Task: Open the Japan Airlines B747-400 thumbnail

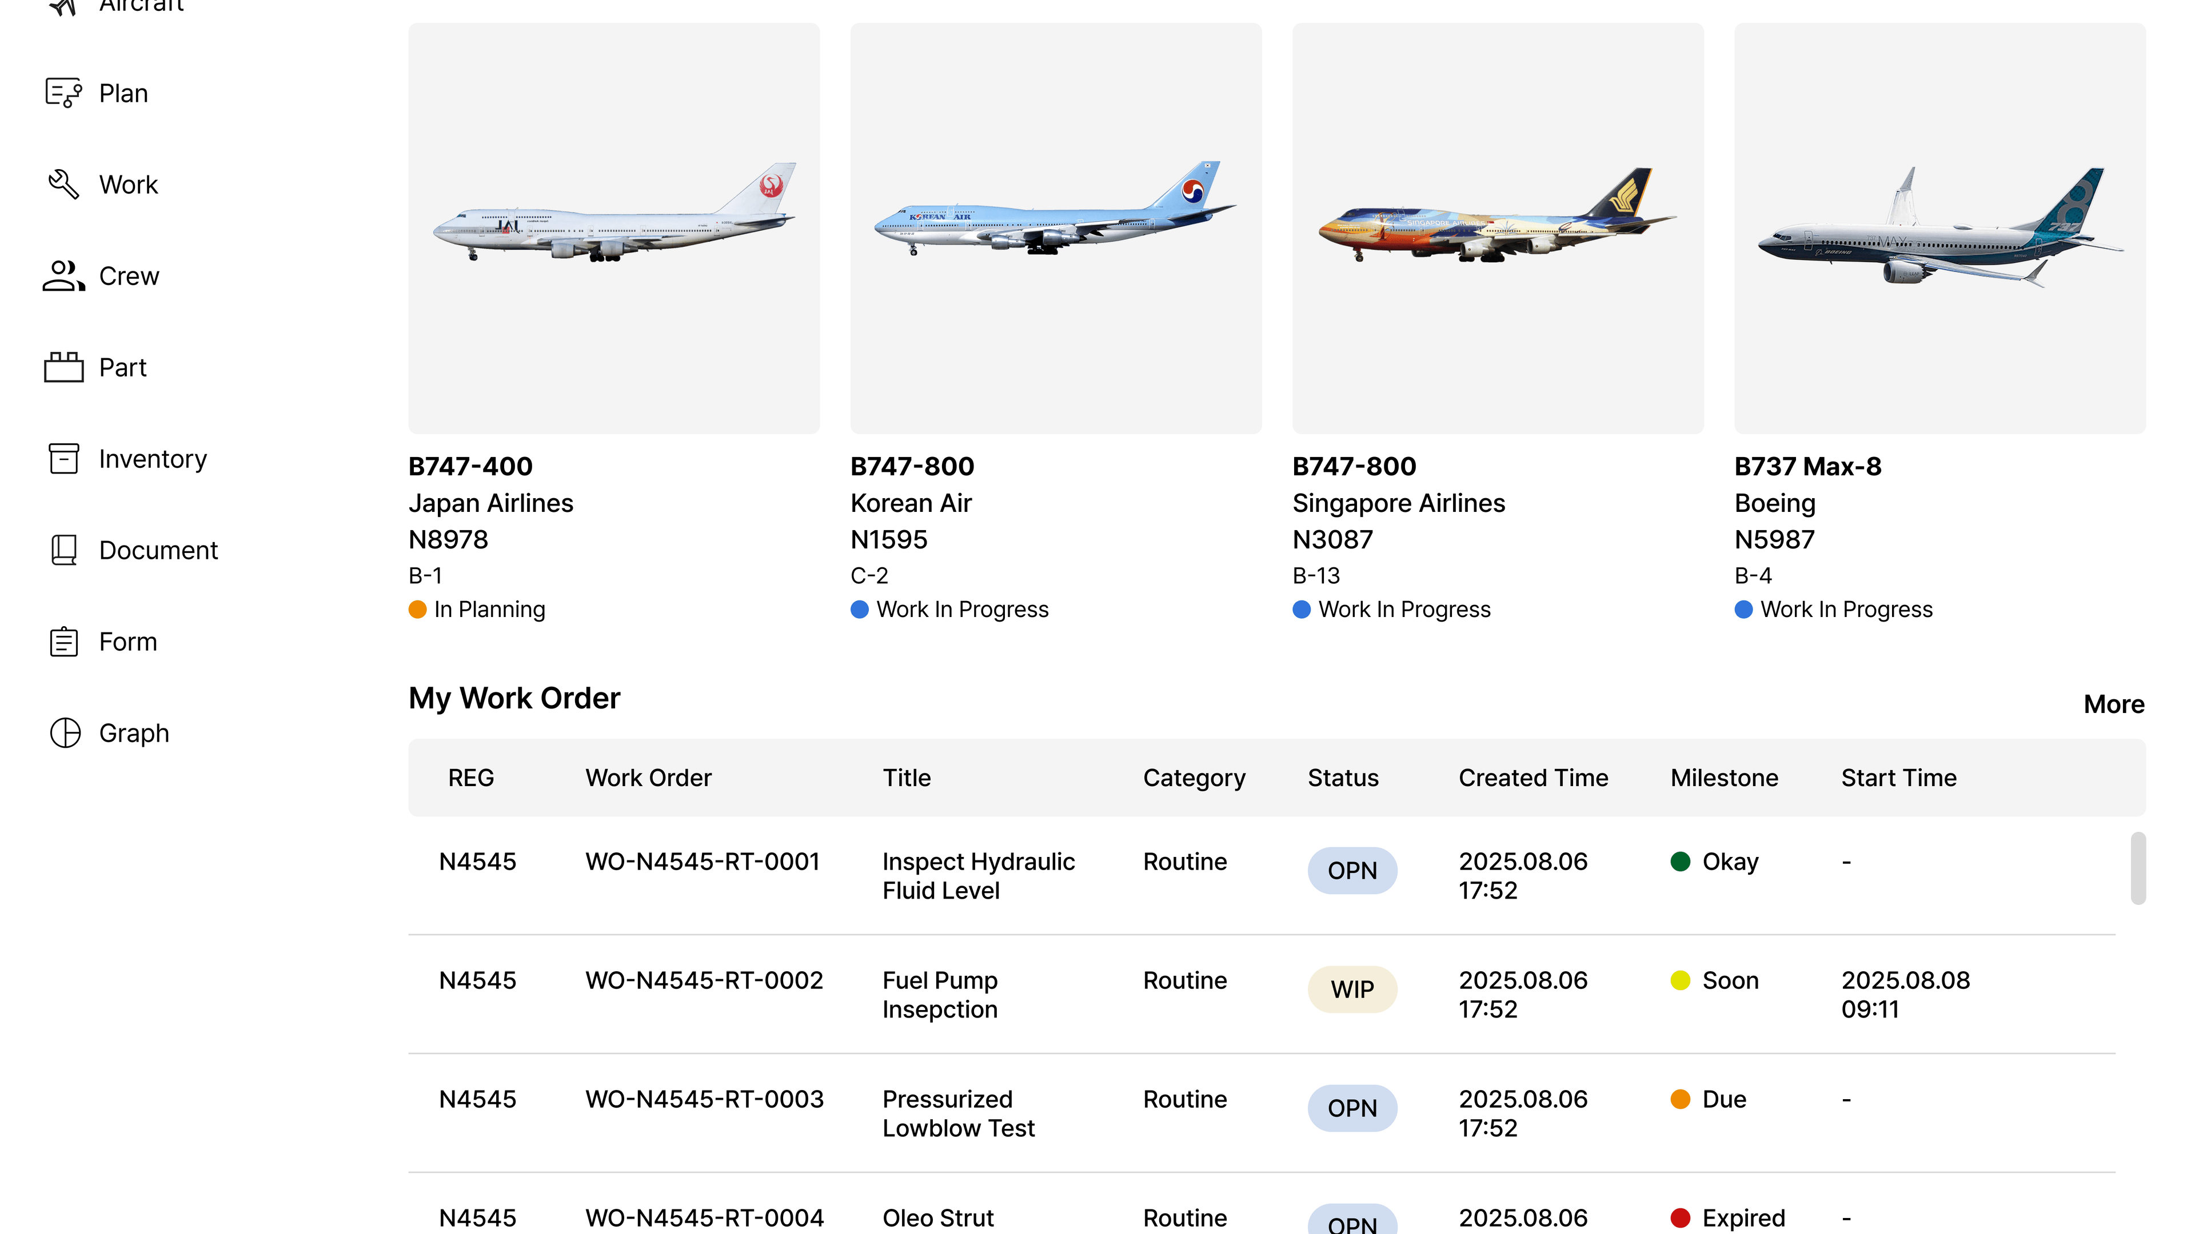Action: 613,229
